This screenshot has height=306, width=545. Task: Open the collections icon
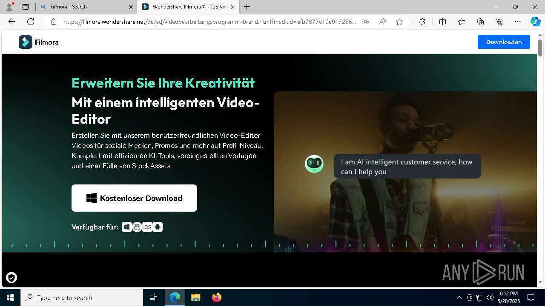click(480, 22)
